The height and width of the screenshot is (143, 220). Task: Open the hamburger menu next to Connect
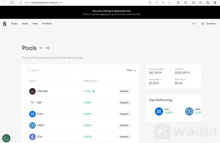pos(194,24)
